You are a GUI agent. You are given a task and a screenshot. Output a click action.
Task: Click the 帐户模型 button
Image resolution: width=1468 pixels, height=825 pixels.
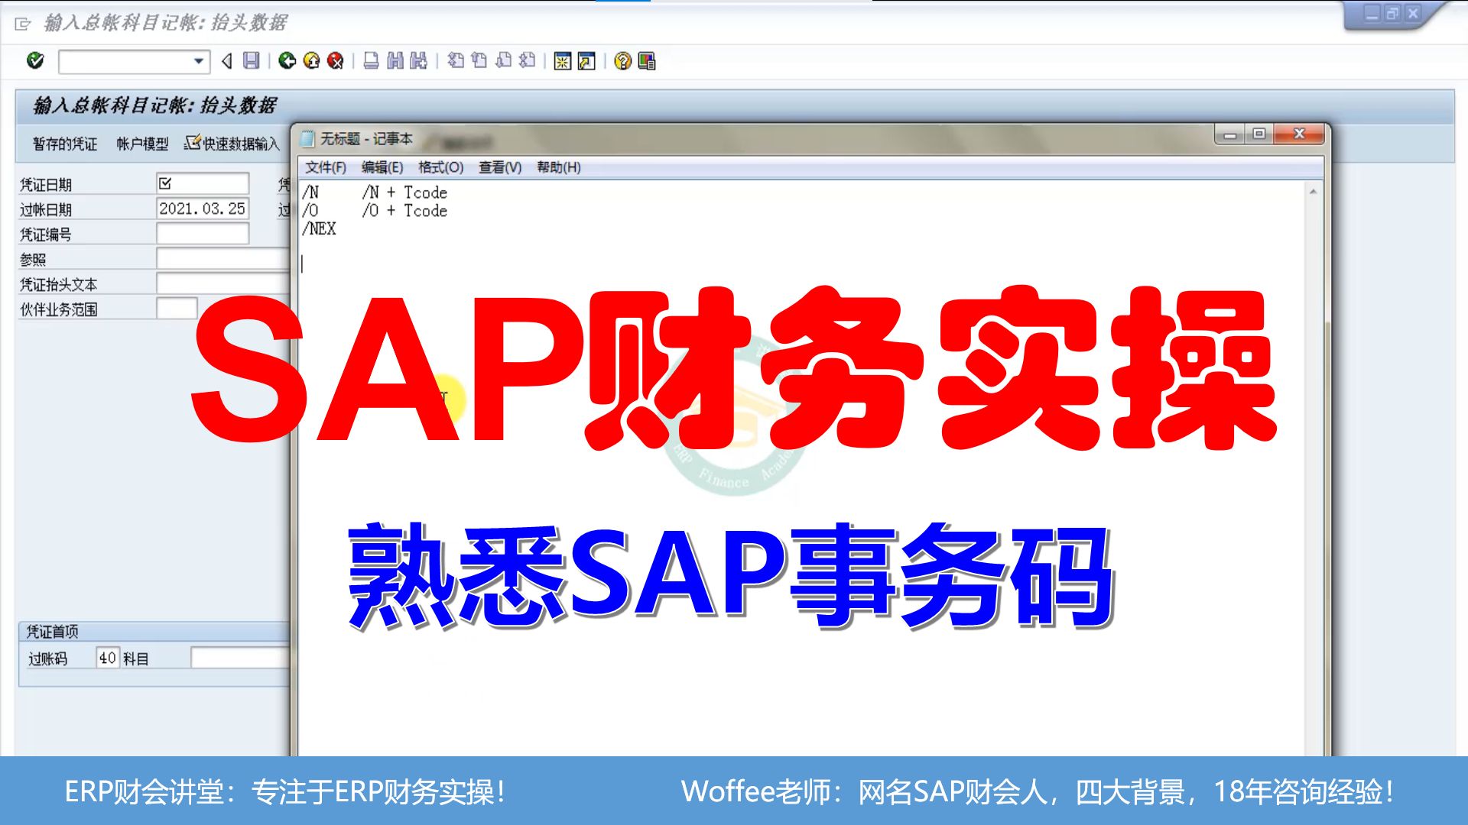click(142, 144)
